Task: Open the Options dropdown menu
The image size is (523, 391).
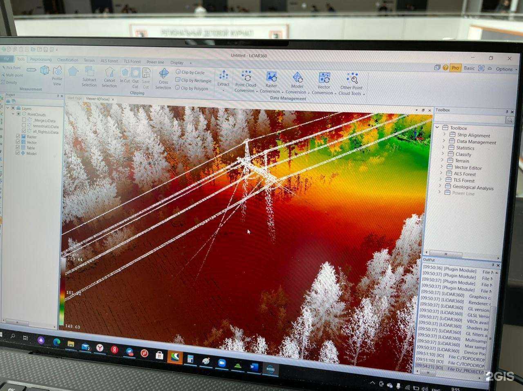Action: click(x=506, y=69)
